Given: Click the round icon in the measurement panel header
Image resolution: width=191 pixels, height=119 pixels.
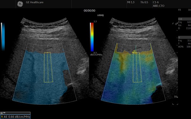Looking at the screenshot, I should point(2,113).
